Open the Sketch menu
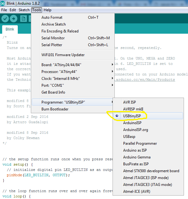 coord(24,10)
